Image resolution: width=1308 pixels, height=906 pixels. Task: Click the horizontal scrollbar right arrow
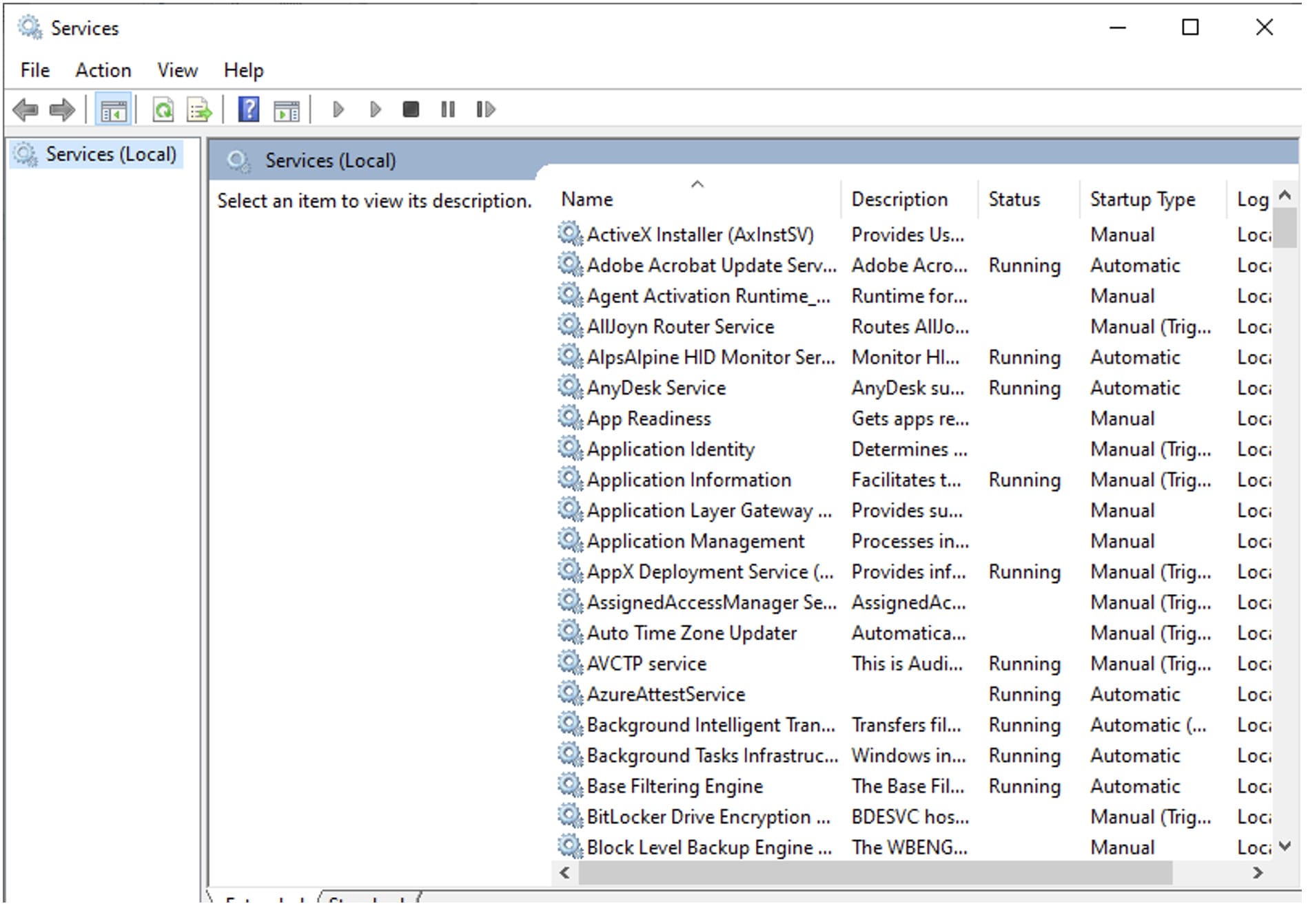coord(1257,873)
